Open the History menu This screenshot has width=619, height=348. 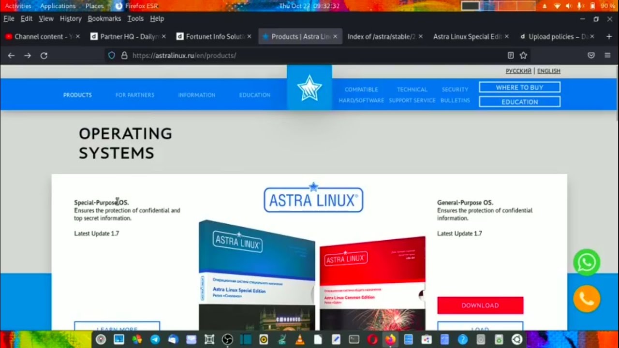(x=71, y=18)
